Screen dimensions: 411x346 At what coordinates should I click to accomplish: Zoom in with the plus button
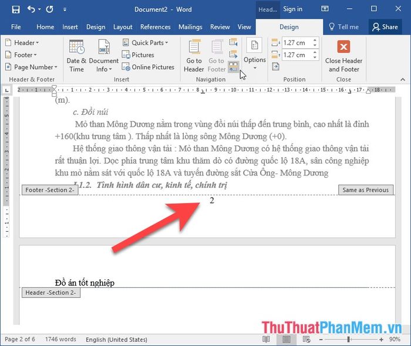point(381,340)
